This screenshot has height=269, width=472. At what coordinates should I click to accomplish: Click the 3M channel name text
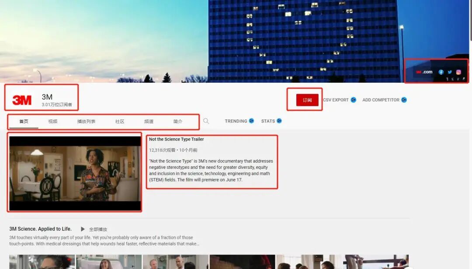tap(47, 97)
